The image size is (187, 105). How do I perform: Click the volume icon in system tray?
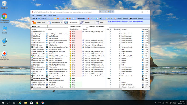[x=167, y=103]
